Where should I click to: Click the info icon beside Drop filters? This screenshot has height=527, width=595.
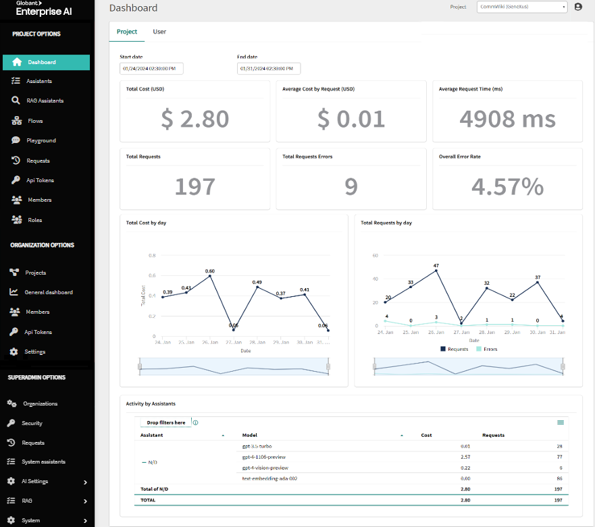[x=196, y=423]
